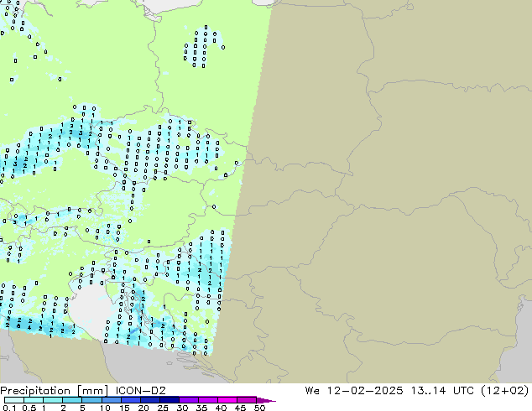Select the 10–15 mm legend color swatch
This screenshot has width=532, height=411.
(112, 400)
